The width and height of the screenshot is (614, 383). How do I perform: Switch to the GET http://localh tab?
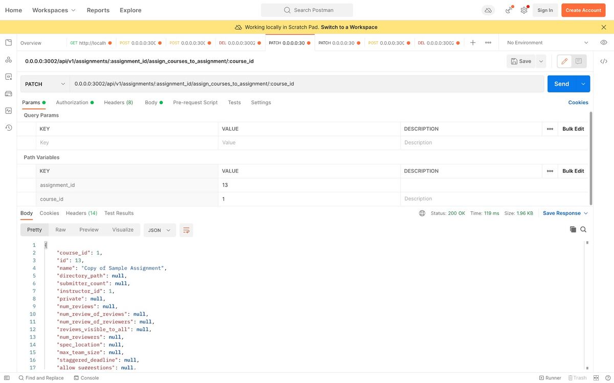coord(91,43)
